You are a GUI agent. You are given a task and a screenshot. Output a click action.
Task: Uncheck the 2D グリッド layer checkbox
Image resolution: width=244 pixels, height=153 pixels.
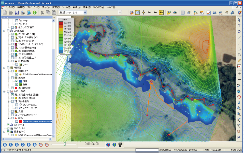pyautogui.click(x=12, y=34)
